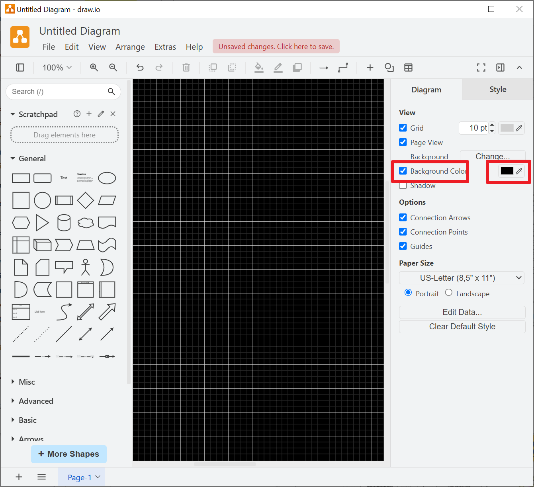
Task: Click the zoom in magnifier icon
Action: point(94,68)
